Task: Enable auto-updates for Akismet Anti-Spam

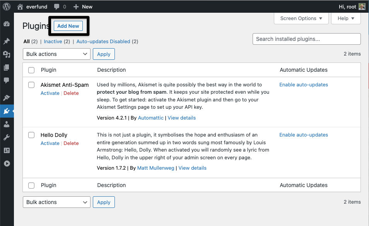Action: [x=304, y=85]
